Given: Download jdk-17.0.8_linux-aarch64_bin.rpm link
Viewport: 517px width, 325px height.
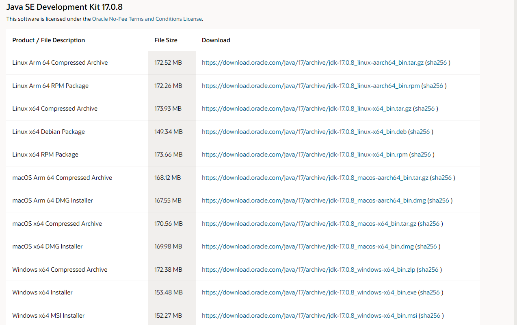Looking at the screenshot, I should coord(311,86).
